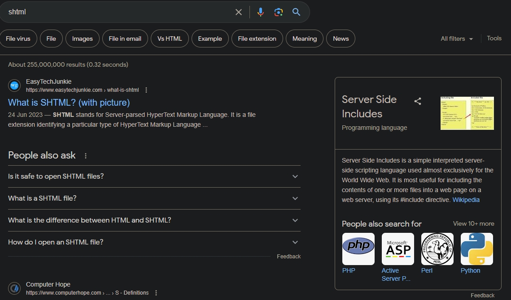The image size is (511, 300).
Task: Open the Server Side Includes diagram thumbnail
Action: [467, 113]
